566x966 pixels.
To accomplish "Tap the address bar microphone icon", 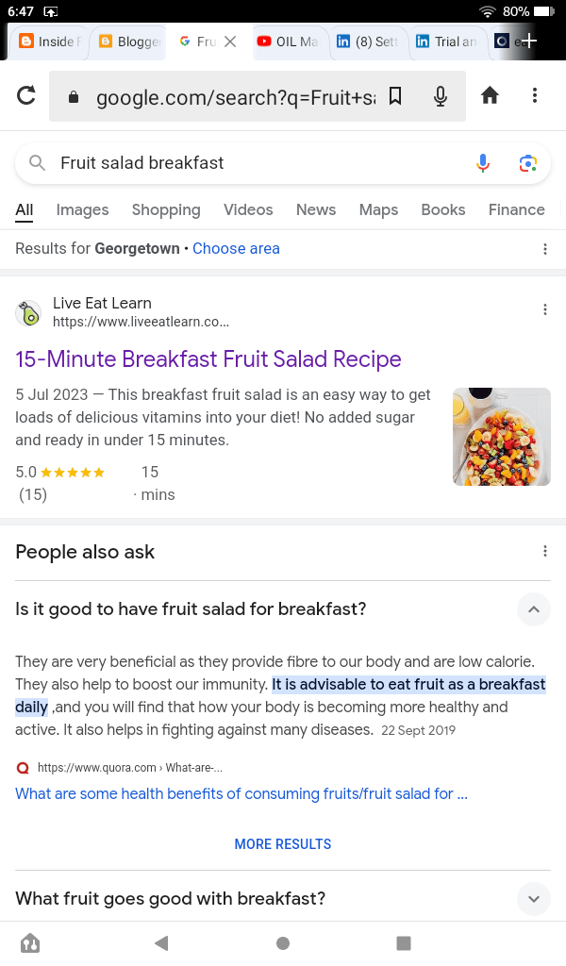I will [440, 95].
